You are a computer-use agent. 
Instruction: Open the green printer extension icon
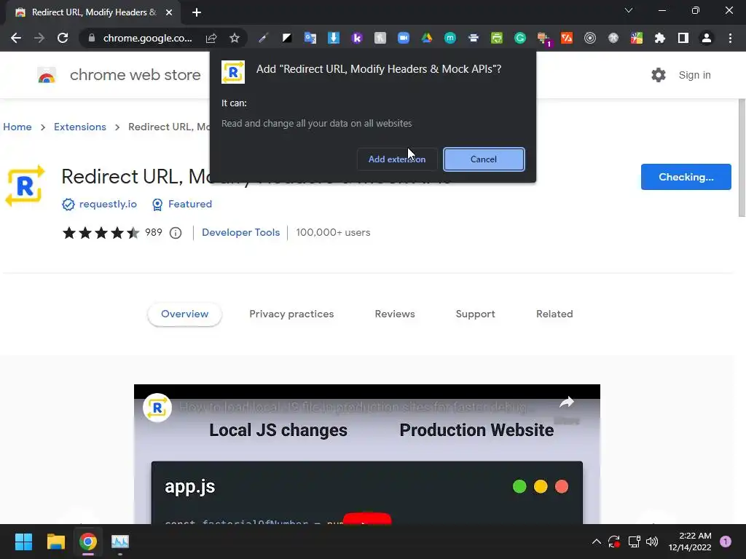click(x=497, y=38)
